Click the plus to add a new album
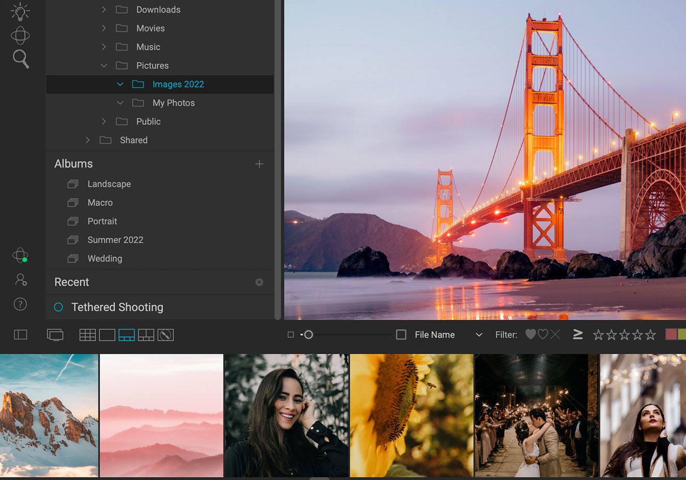The width and height of the screenshot is (686, 480). (x=259, y=164)
